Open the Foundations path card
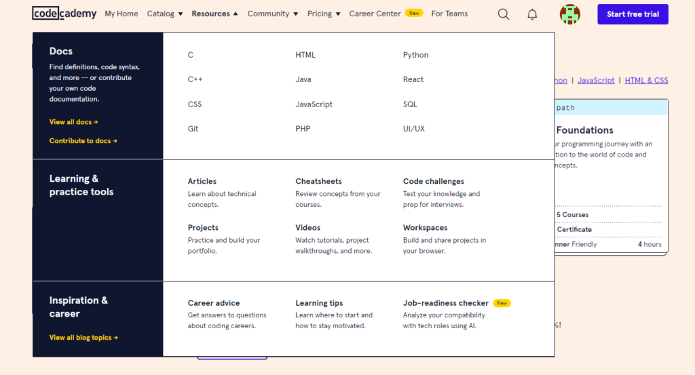Viewport: 695px width, 375px height. [x=612, y=176]
